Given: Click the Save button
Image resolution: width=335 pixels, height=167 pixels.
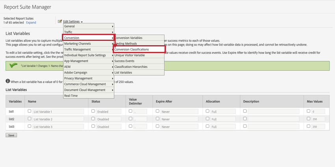Looking at the screenshot, I should (11, 135).
